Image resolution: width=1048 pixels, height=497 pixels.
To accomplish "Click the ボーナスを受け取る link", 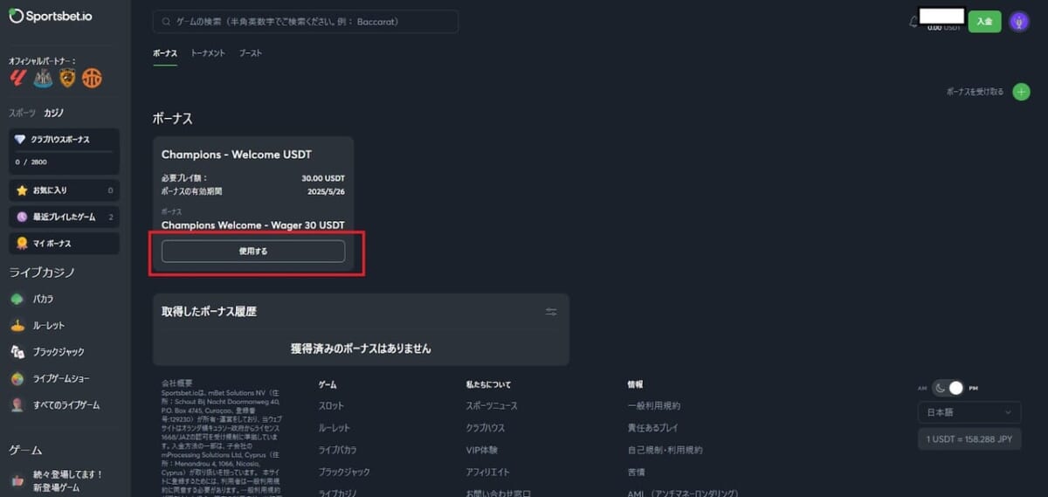I will point(976,92).
